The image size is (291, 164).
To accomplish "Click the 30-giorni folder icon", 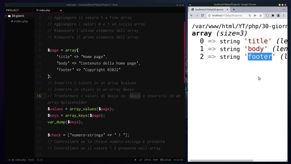I will click(9, 16).
